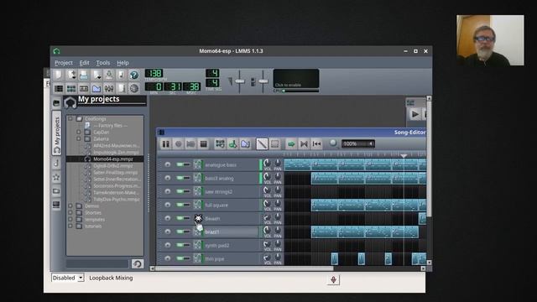Screen dimensions: 537x302
Task: Mute the saw strings2 track
Action: [x=180, y=191]
